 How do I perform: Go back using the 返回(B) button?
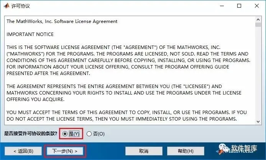23,151
